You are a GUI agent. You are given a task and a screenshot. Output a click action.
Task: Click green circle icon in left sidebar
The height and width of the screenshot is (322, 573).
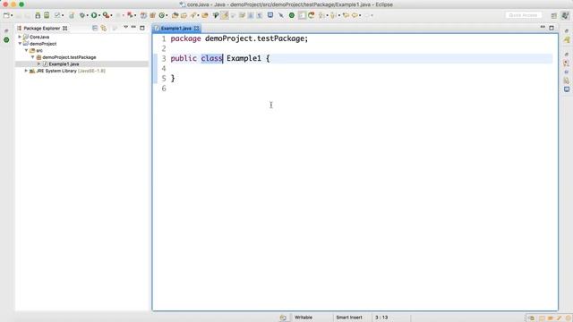(x=6, y=39)
